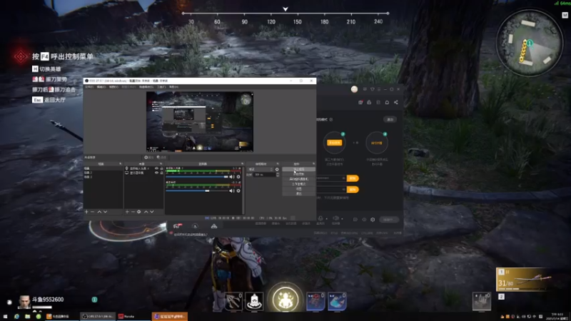Open the scene transition type dropdown
This screenshot has width=571, height=321.
pos(260,169)
